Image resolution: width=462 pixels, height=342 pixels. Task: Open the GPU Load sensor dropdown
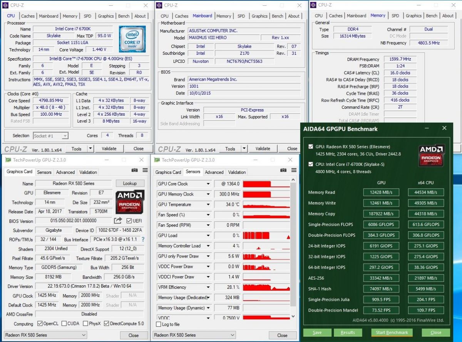pos(208,236)
